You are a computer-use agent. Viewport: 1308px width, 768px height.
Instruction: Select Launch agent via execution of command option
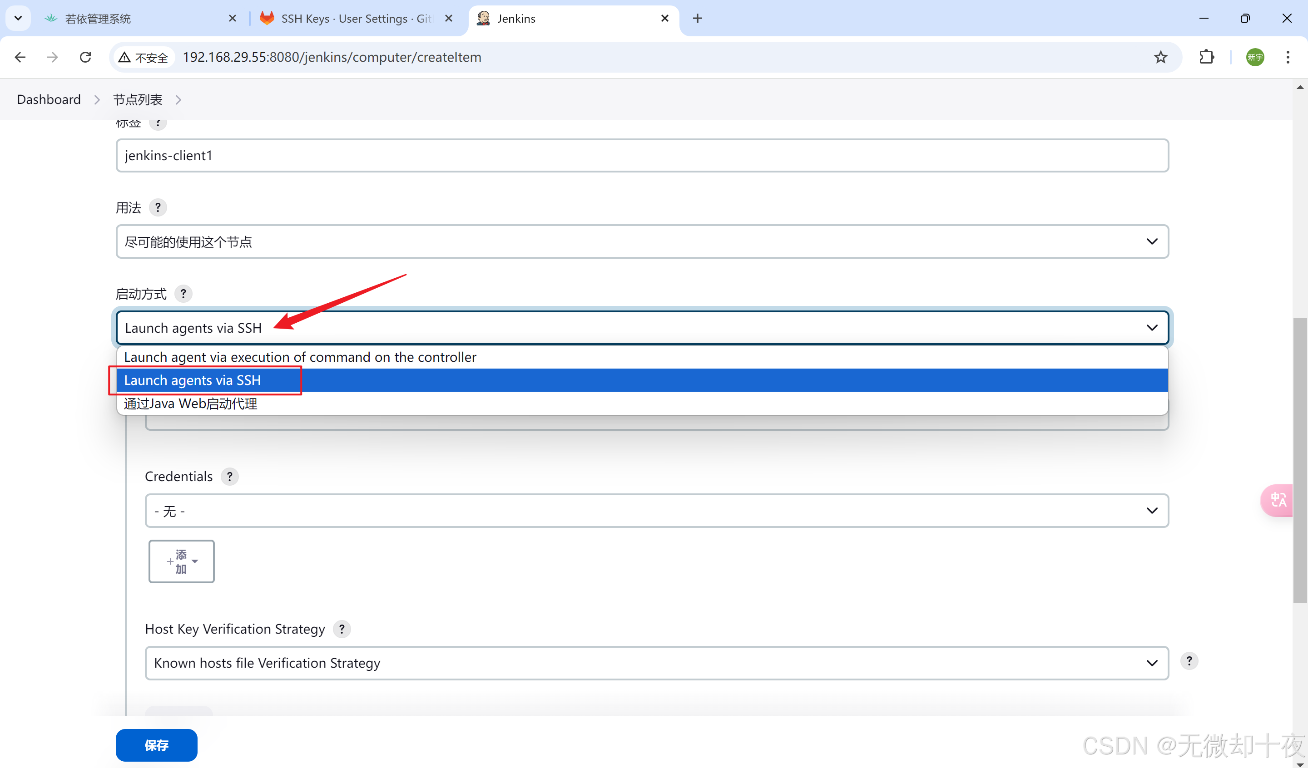300,357
